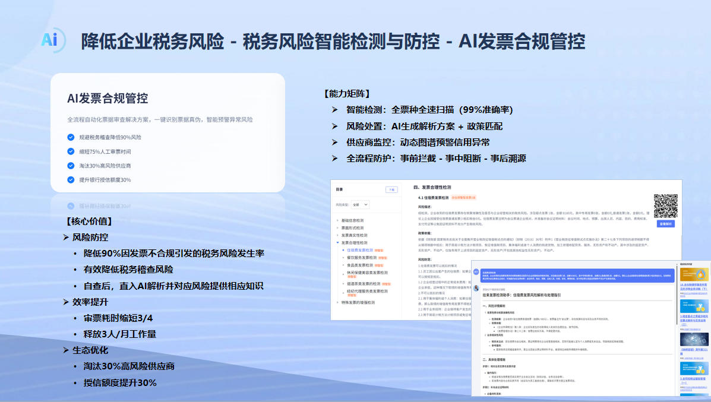Expand the 特殊发票的增强检测 tree node

pos(337,302)
